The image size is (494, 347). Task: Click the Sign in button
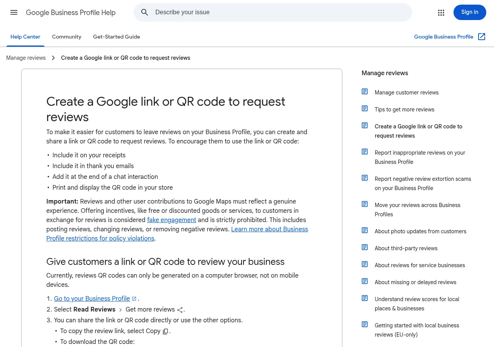[470, 12]
